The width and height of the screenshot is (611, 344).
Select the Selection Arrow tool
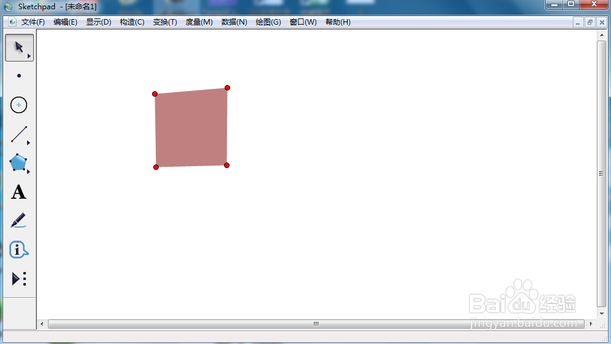19,47
